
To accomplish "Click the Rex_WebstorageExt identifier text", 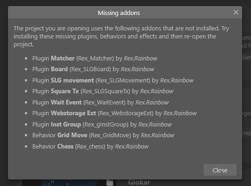I will coord(125,113).
